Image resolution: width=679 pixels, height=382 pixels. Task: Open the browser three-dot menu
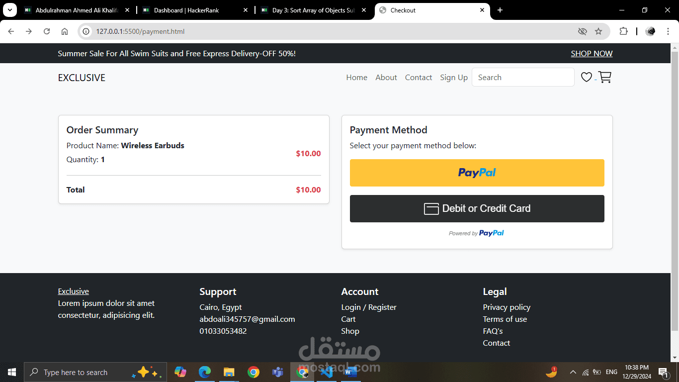click(x=668, y=31)
